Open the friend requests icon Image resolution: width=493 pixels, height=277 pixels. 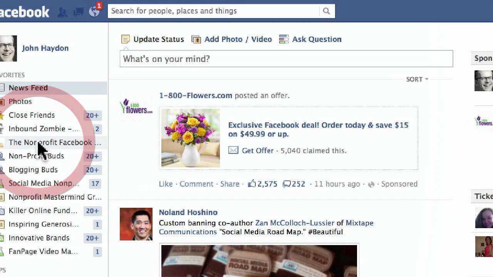pos(62,12)
